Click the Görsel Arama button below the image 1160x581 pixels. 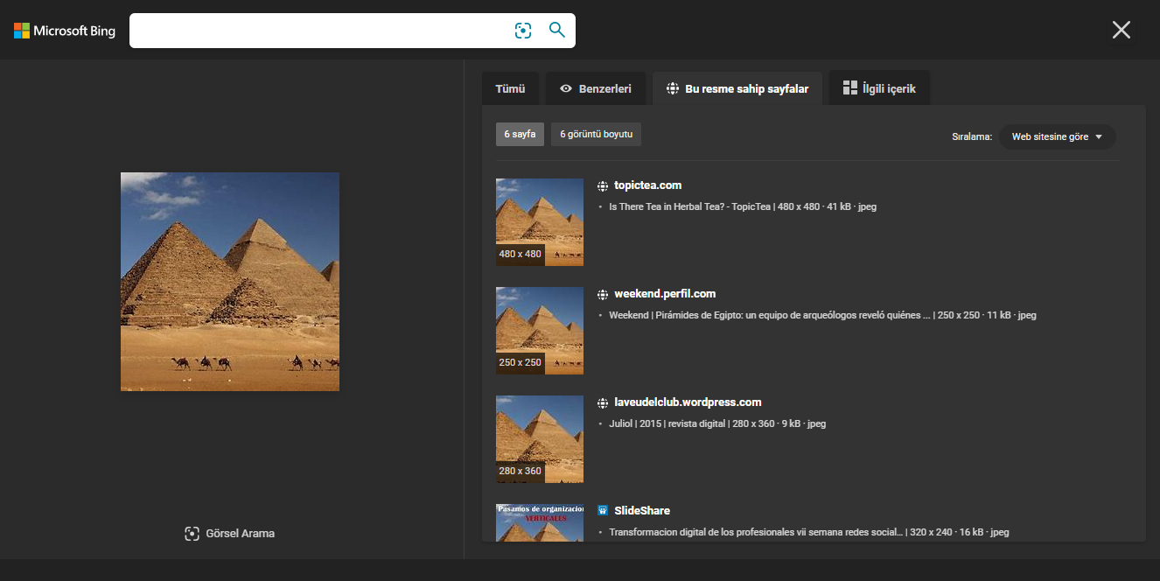point(230,533)
